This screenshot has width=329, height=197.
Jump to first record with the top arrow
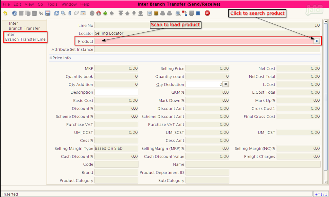[121, 13]
